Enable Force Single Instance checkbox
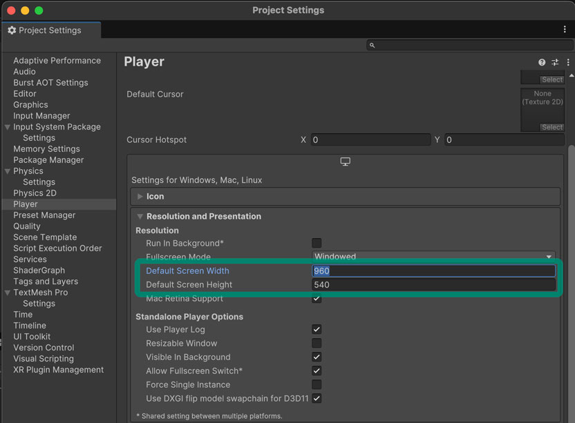 tap(317, 384)
